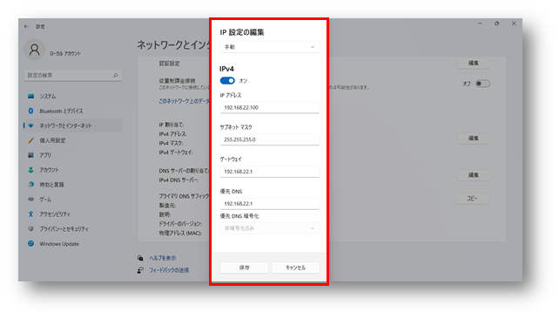Click the システム monitor icon in sidebar
559x318 pixels.
[x=31, y=97]
